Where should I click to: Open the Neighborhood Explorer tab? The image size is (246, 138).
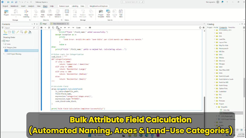click(x=99, y=6)
